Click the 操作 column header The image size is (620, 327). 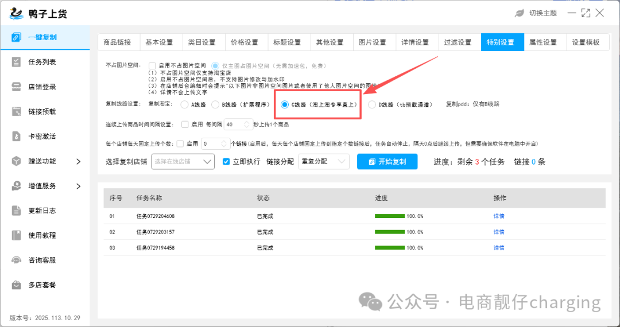500,198
